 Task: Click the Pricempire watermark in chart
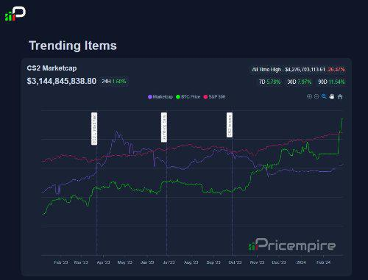(x=291, y=245)
